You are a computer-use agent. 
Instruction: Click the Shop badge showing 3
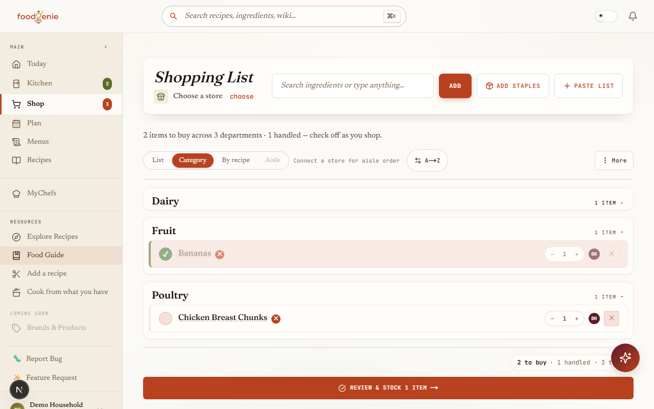[107, 104]
